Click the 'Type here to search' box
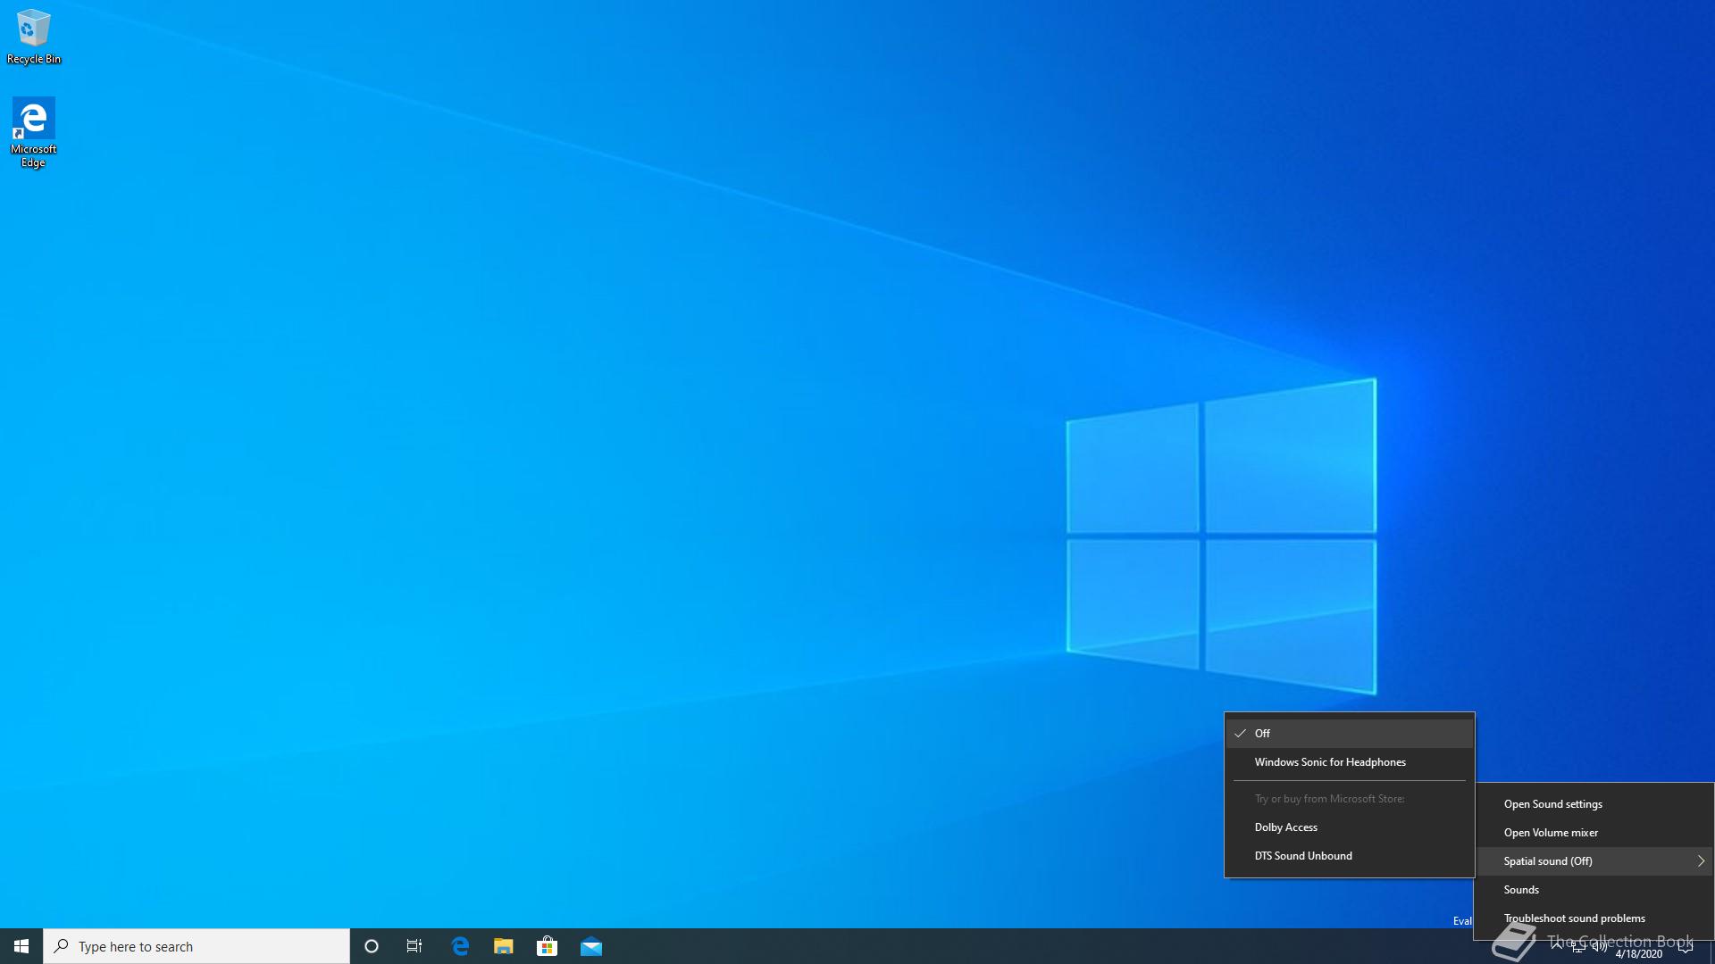Viewport: 1715px width, 964px height. [197, 946]
